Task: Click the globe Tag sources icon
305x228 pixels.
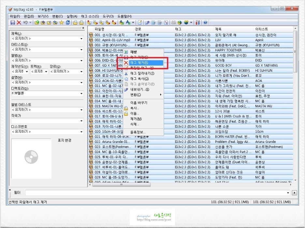Action: (x=186, y=23)
